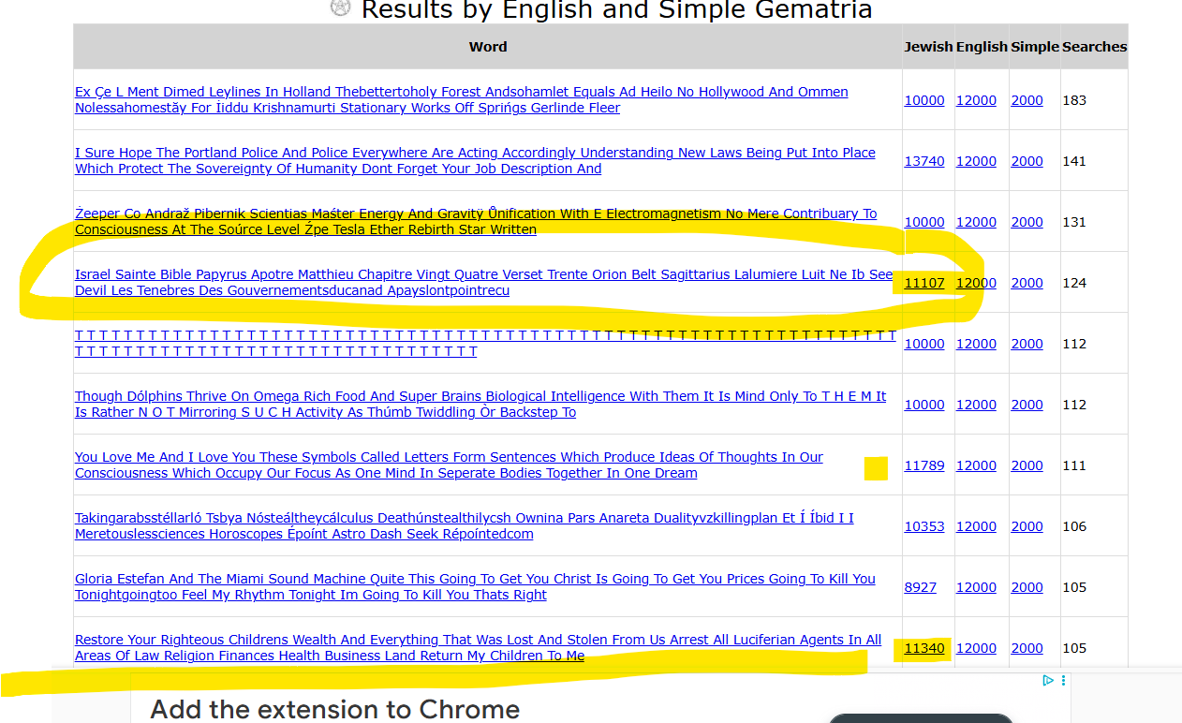Click English 12000 in the 'You Love Me' row
Image resolution: width=1182 pixels, height=723 pixels.
pos(976,465)
